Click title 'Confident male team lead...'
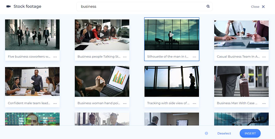The width and height of the screenshot is (275, 139). tap(29, 103)
